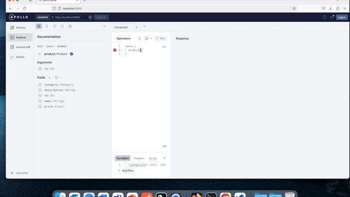Select the Documentation panel icon
350x197 pixels.
(x=39, y=26)
